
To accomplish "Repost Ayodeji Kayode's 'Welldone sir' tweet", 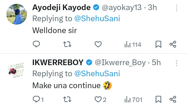I will [67, 44].
